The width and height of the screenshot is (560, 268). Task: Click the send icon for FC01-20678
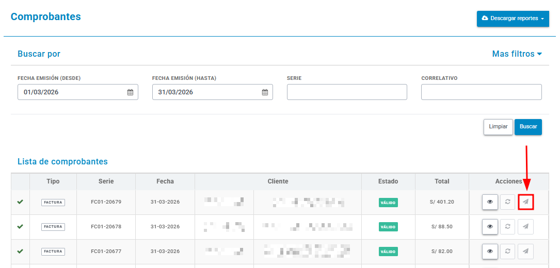526,227
